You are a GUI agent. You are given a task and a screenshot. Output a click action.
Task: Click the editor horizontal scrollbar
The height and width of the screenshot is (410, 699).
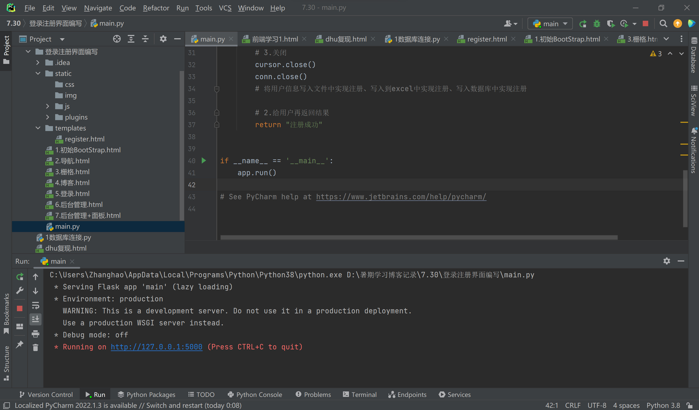(419, 237)
